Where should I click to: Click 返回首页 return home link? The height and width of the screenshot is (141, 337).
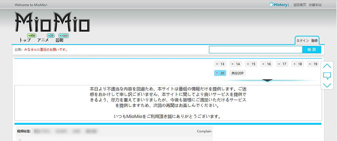300,5
